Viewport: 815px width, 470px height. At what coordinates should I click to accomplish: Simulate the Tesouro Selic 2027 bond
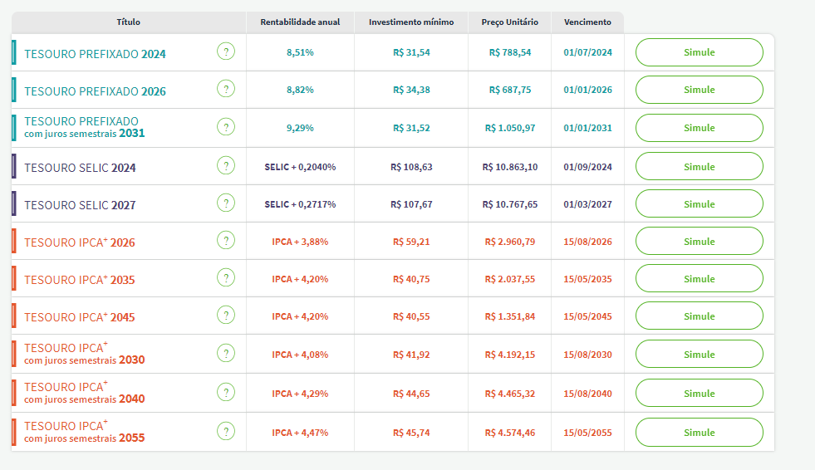[x=699, y=204]
